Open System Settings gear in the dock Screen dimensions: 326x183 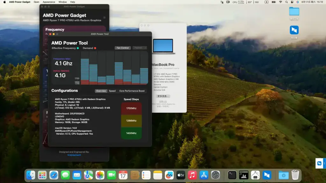216,175
